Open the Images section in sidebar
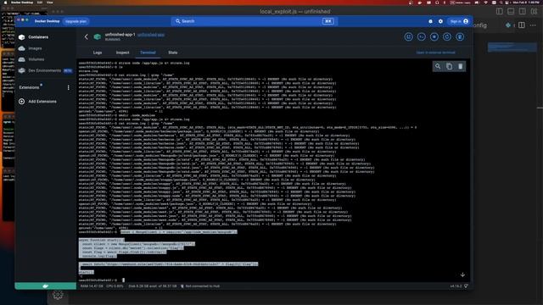Image resolution: width=543 pixels, height=305 pixels. 35,48
